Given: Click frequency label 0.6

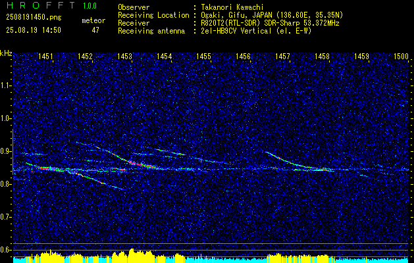Looking at the screenshot, I should click(x=6, y=250).
